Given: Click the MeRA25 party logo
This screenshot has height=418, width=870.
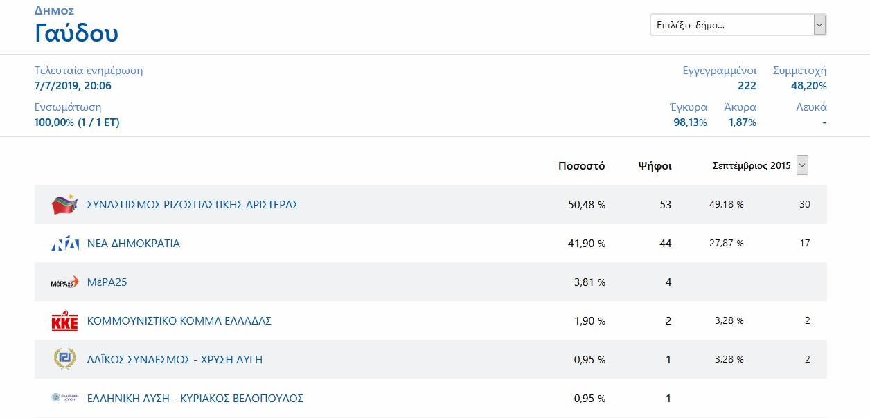Looking at the screenshot, I should pyautogui.click(x=65, y=282).
